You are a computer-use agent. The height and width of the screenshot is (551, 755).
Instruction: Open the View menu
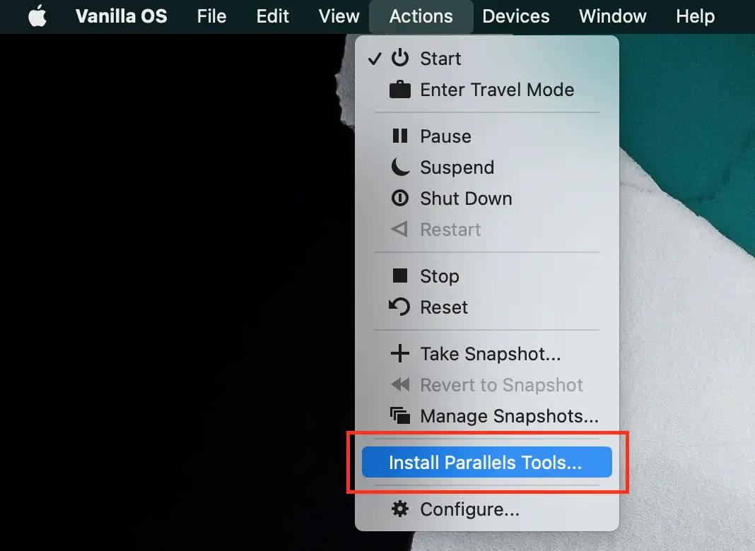(x=339, y=16)
